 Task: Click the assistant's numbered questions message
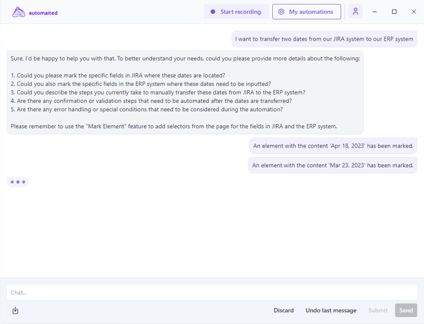coord(185,92)
